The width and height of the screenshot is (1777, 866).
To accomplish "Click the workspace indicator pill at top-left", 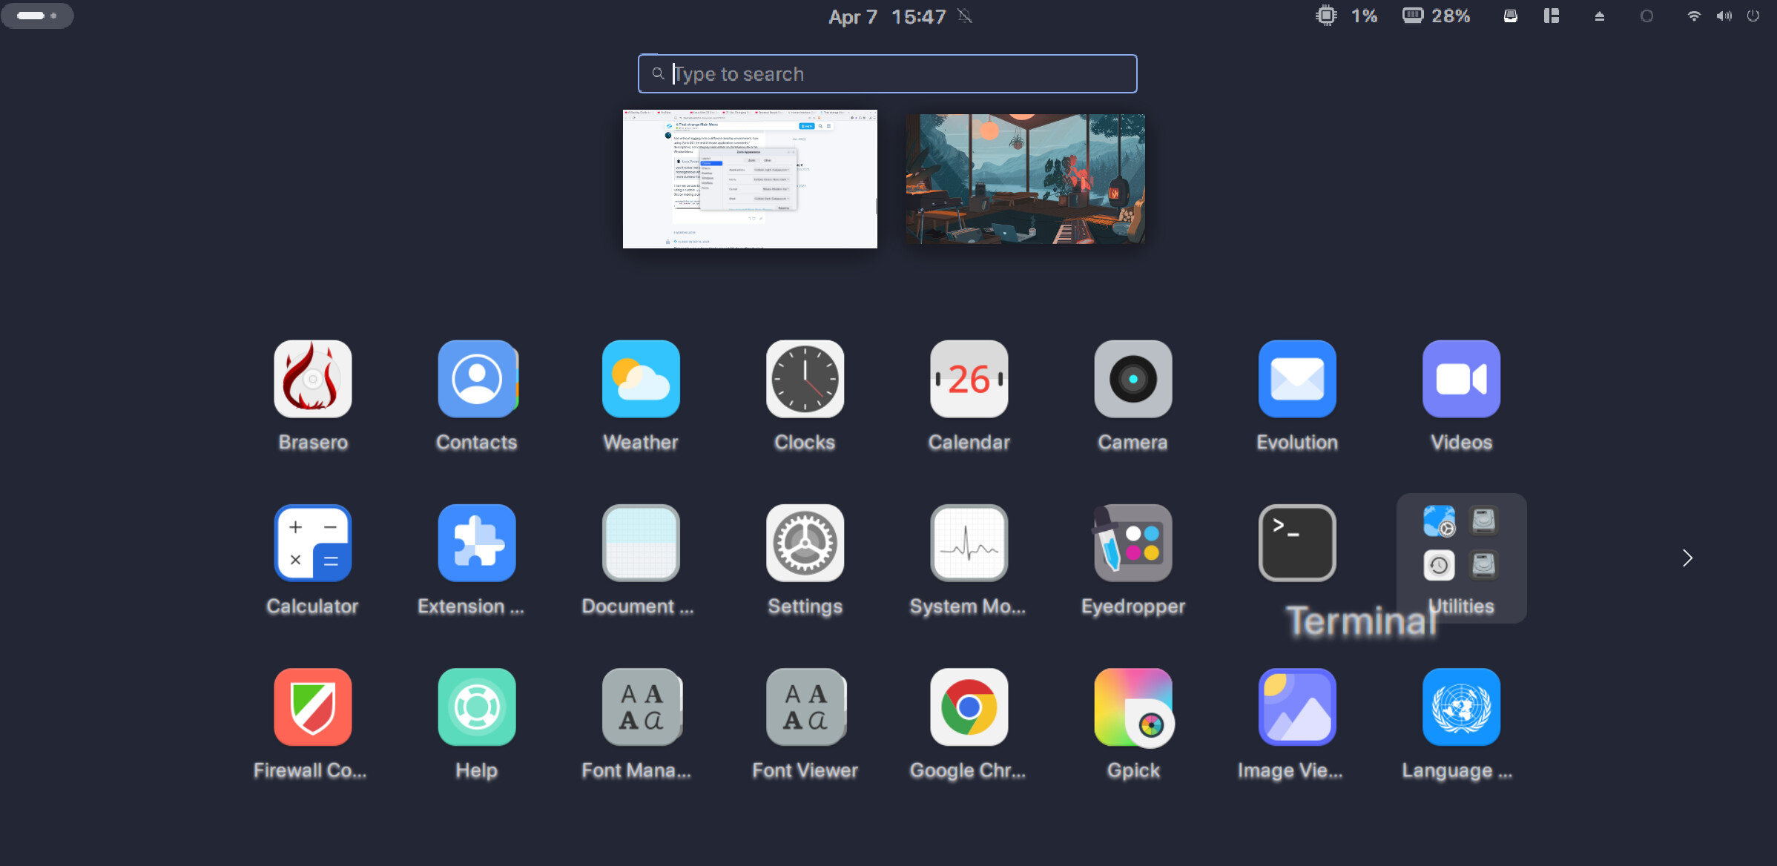I will point(37,16).
